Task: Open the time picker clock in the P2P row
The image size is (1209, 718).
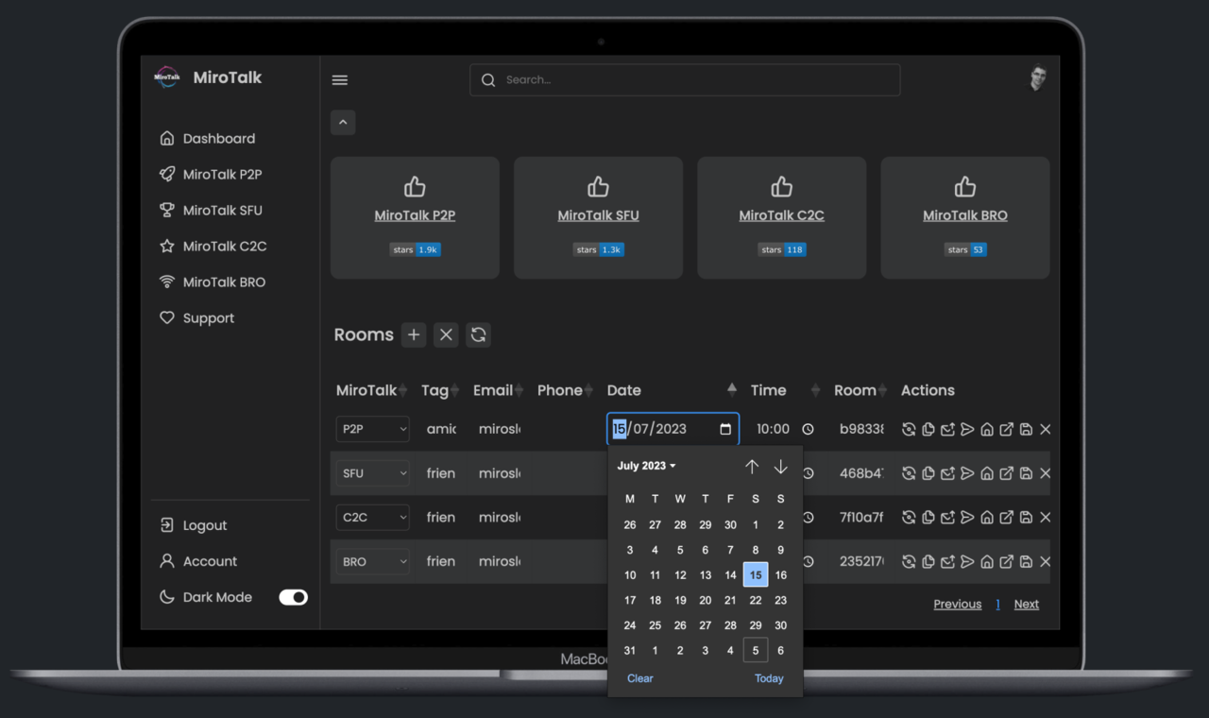Action: click(808, 429)
